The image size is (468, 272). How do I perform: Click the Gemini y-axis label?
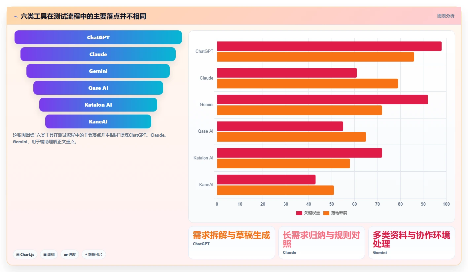pyautogui.click(x=206, y=105)
